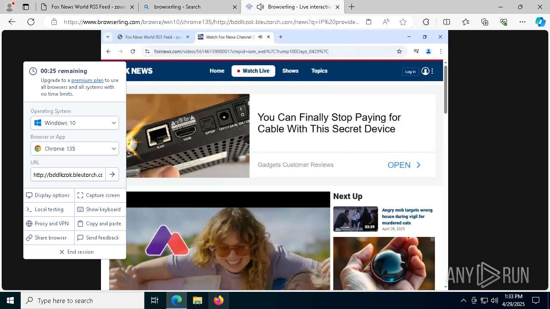The image size is (550, 309).
Task: Open Edge profile avatar
Action: [10, 7]
